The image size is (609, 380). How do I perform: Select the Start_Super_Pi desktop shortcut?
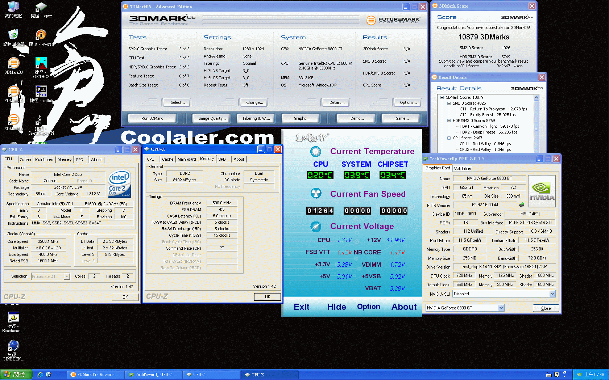pos(41,125)
